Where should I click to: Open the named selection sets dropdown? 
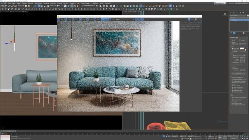click(89, 6)
